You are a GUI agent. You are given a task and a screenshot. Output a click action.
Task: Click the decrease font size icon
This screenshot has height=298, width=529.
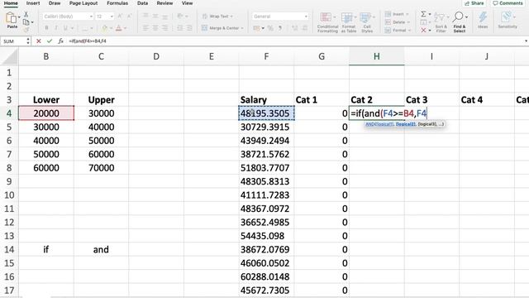coord(130,17)
